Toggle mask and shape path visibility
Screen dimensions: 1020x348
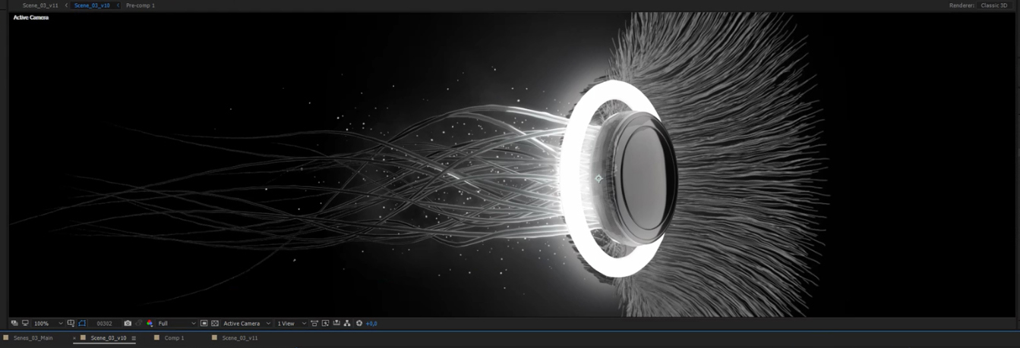coord(82,324)
